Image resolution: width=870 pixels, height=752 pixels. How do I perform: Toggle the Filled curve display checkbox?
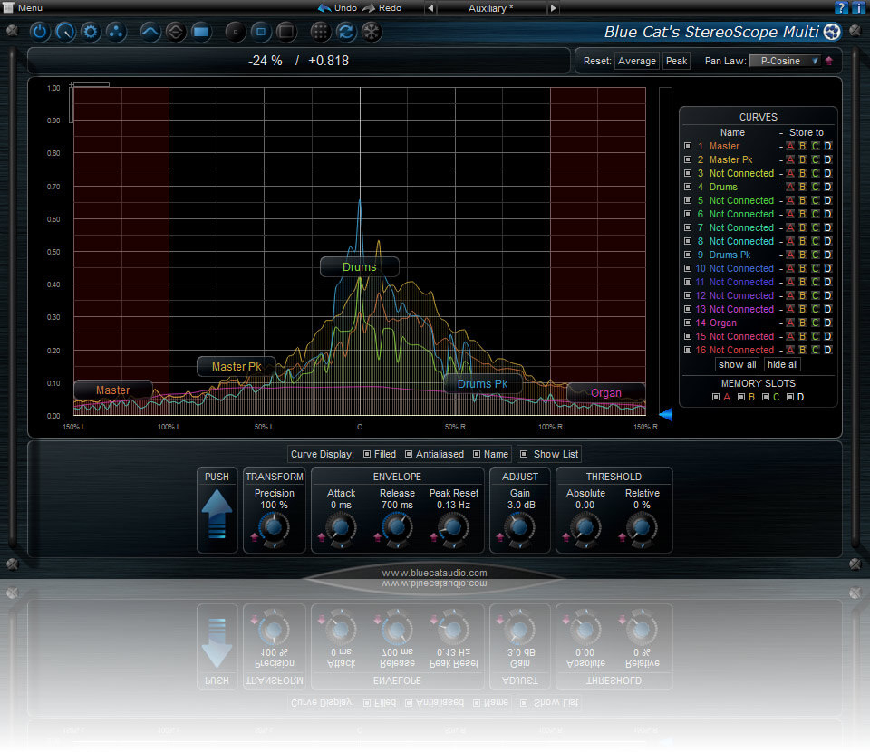(367, 454)
